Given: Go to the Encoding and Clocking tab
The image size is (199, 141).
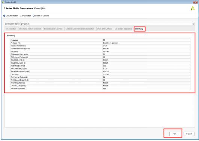Looking at the screenshot, I should (x=53, y=29).
